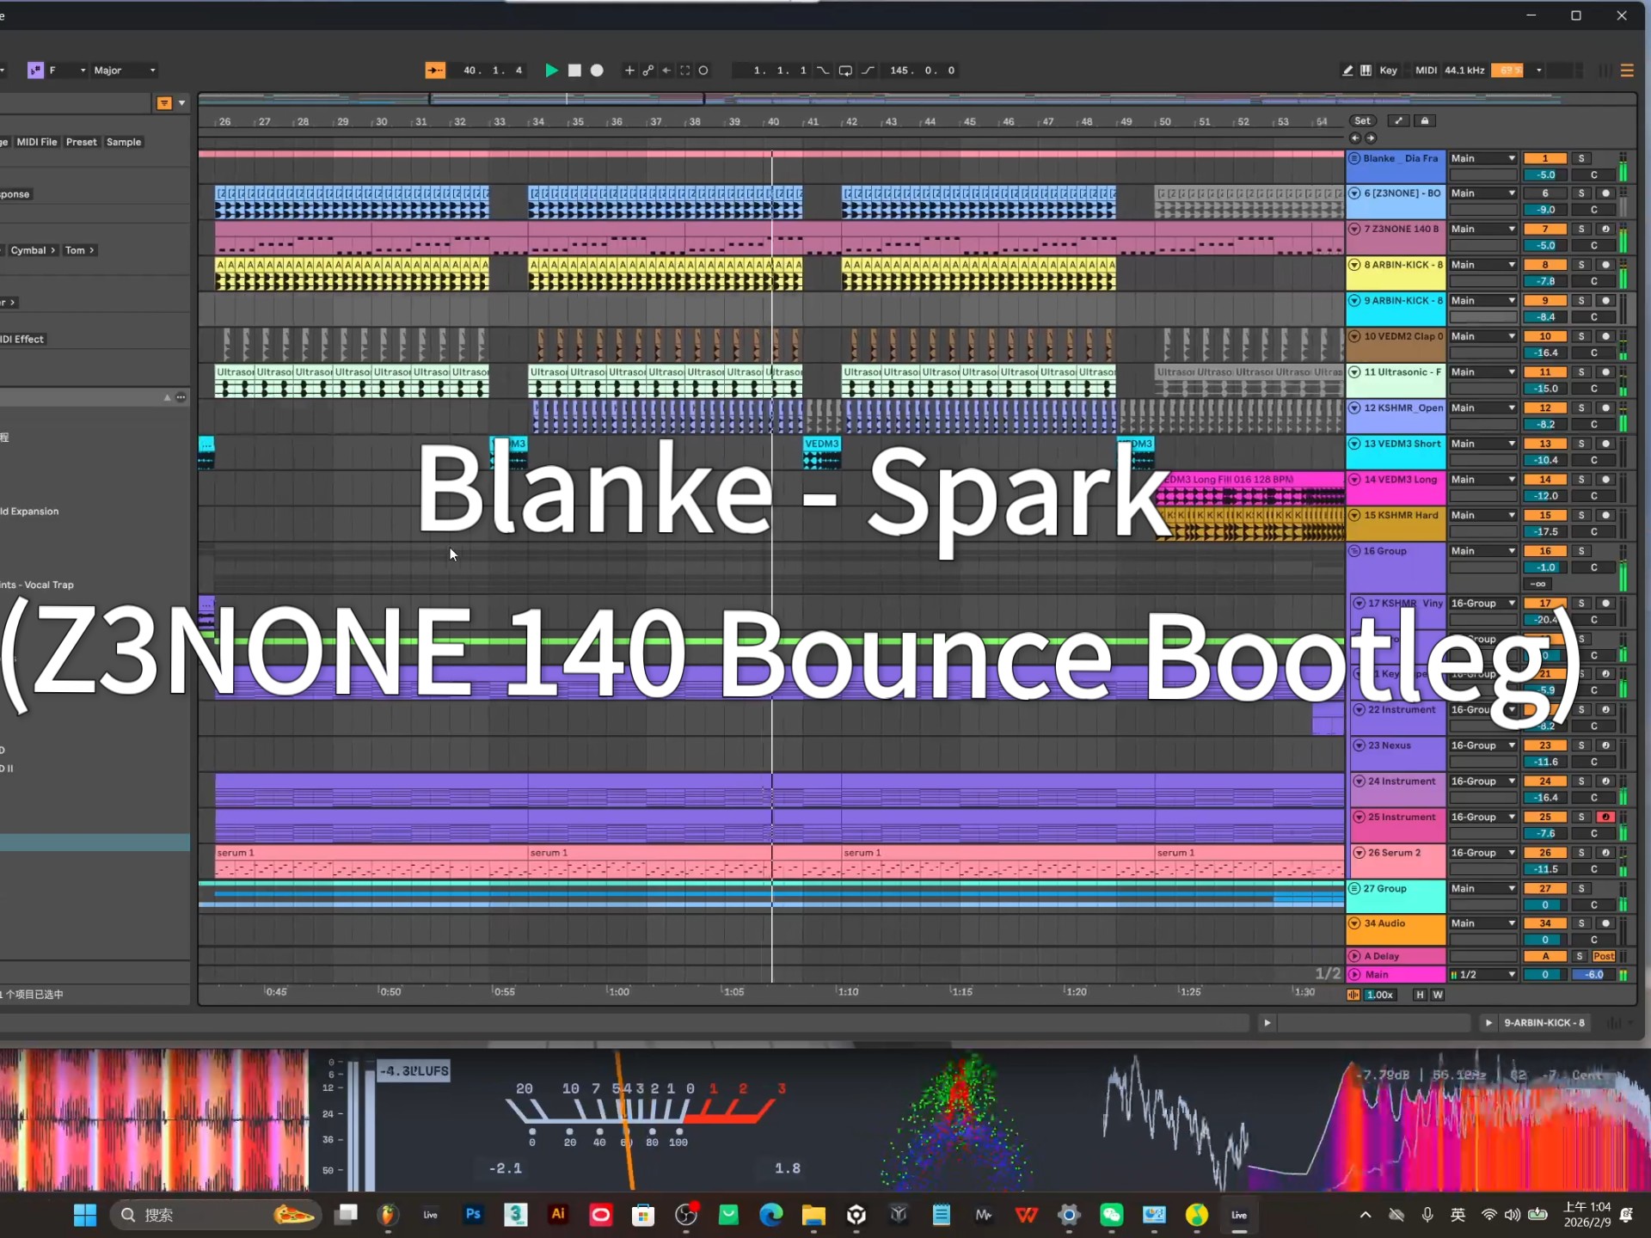Viewport: 1651px width, 1238px height.
Task: Select the 9-ARBIN-KICK - 8 clip label
Action: [x=1544, y=1023]
